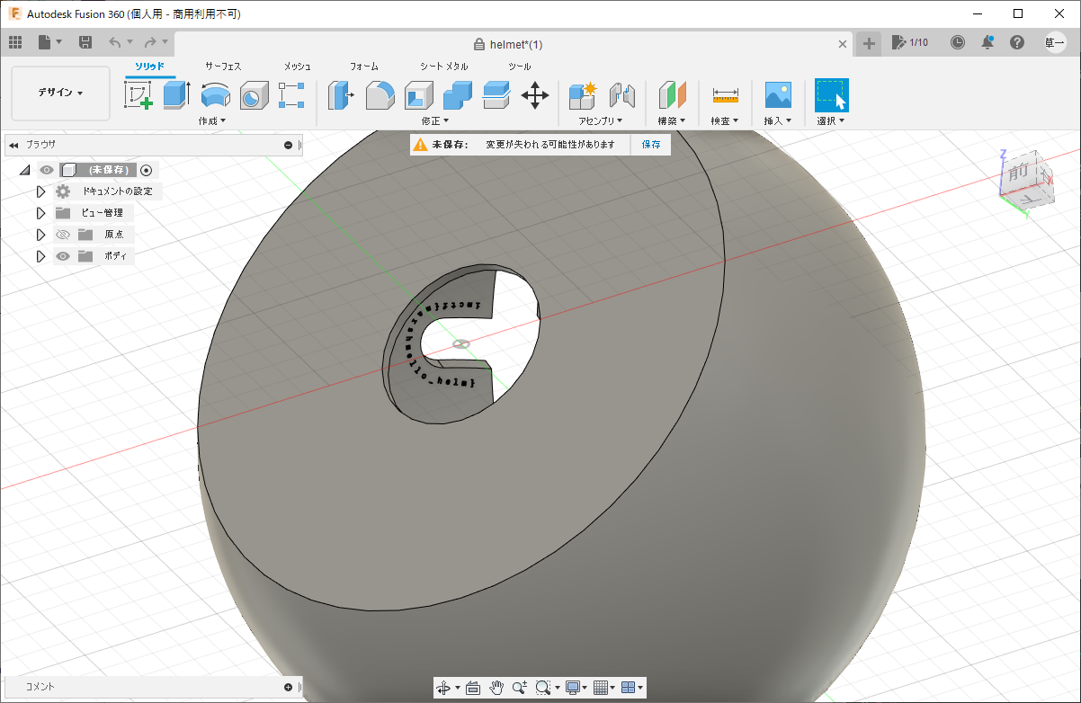Open the 1/10 extensions counter
1081x703 pixels.
pos(910,42)
